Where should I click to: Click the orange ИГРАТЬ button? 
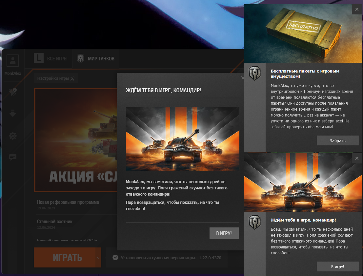pos(65,258)
